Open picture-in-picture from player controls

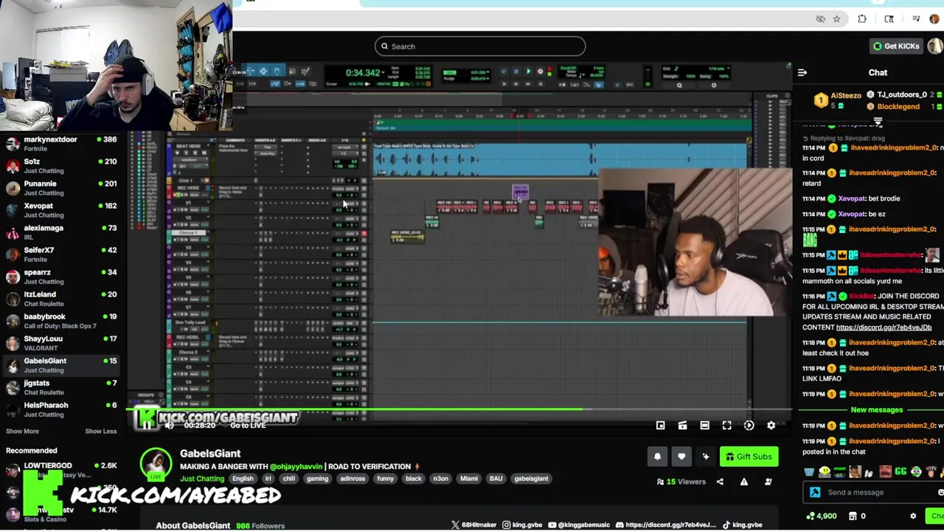[x=660, y=426]
